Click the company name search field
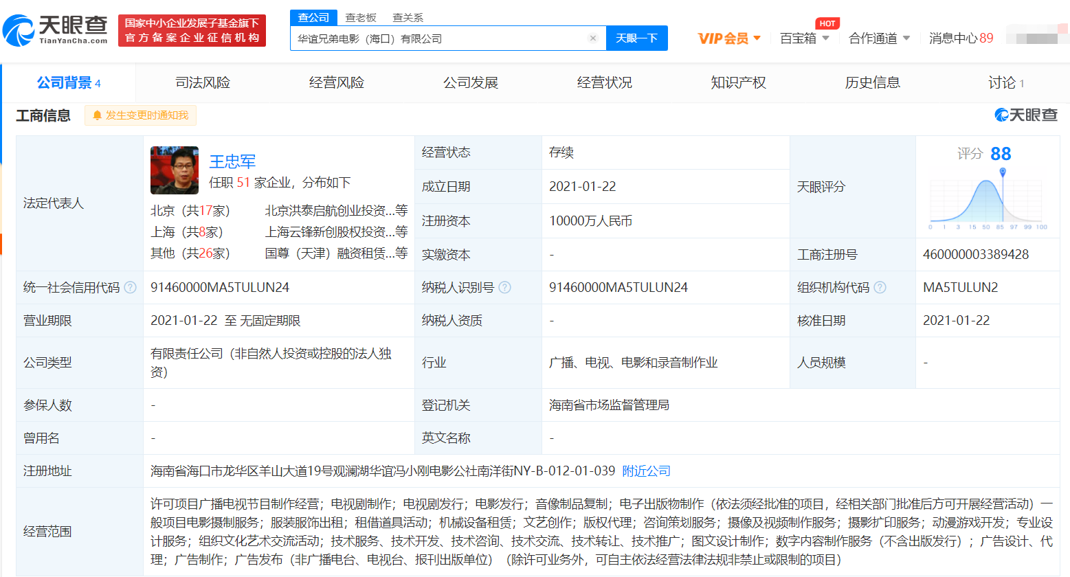Screen dimensions: 1070x577 440,38
